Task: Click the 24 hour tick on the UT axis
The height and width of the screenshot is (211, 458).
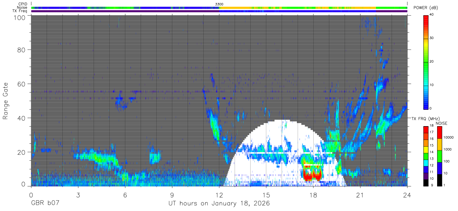Action: click(407, 195)
